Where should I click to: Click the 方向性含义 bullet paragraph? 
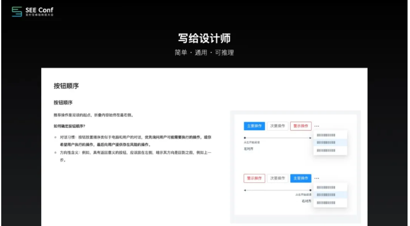(135, 156)
